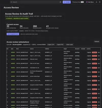Click 'access-review-forge' source cell
The image size is (102, 108).
pyautogui.click(x=35, y=76)
